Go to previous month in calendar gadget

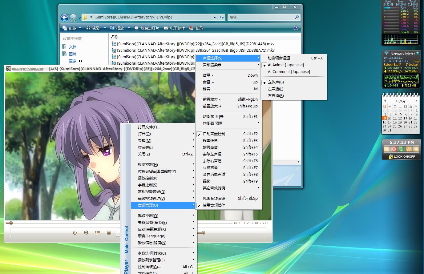point(385,101)
